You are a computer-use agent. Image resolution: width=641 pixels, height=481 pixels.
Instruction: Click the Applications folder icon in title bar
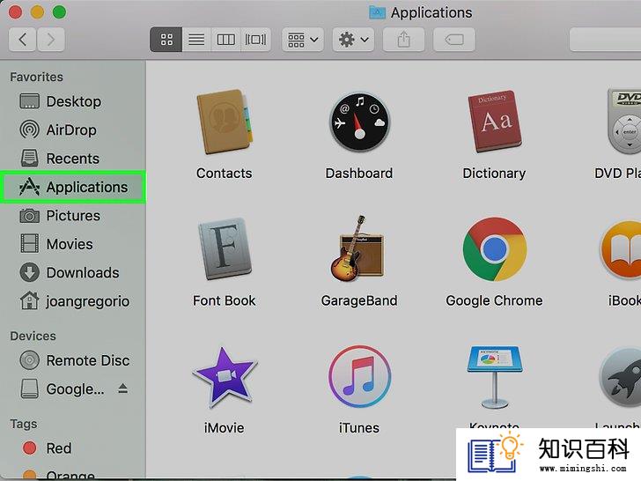(x=377, y=12)
